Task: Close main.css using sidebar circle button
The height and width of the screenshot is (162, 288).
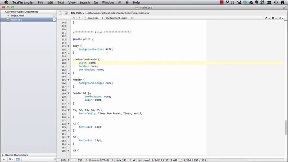Action: [54, 19]
